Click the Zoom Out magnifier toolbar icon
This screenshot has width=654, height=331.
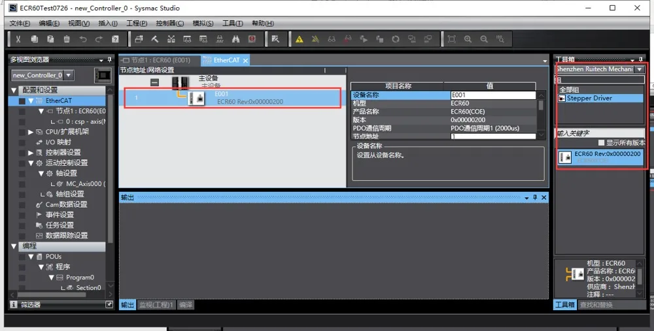click(484, 39)
